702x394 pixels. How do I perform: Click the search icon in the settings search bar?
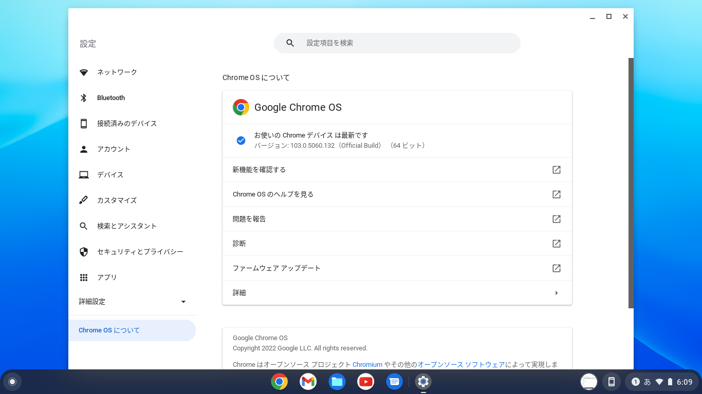[290, 43]
